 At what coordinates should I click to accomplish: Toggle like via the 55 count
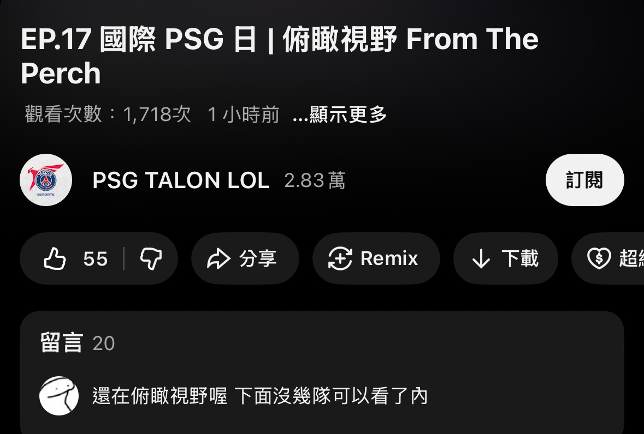point(95,259)
